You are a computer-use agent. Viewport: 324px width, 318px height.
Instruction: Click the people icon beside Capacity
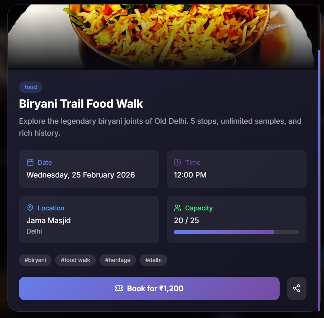[177, 208]
